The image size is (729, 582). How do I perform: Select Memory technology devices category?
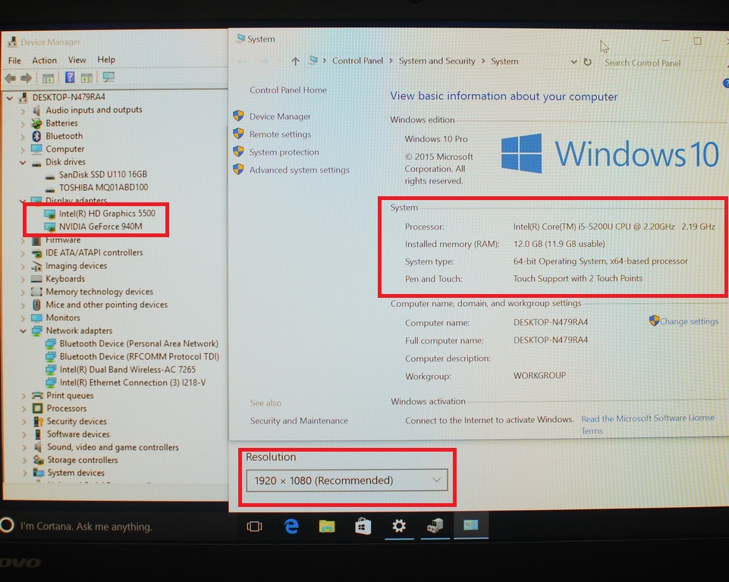pos(99,293)
